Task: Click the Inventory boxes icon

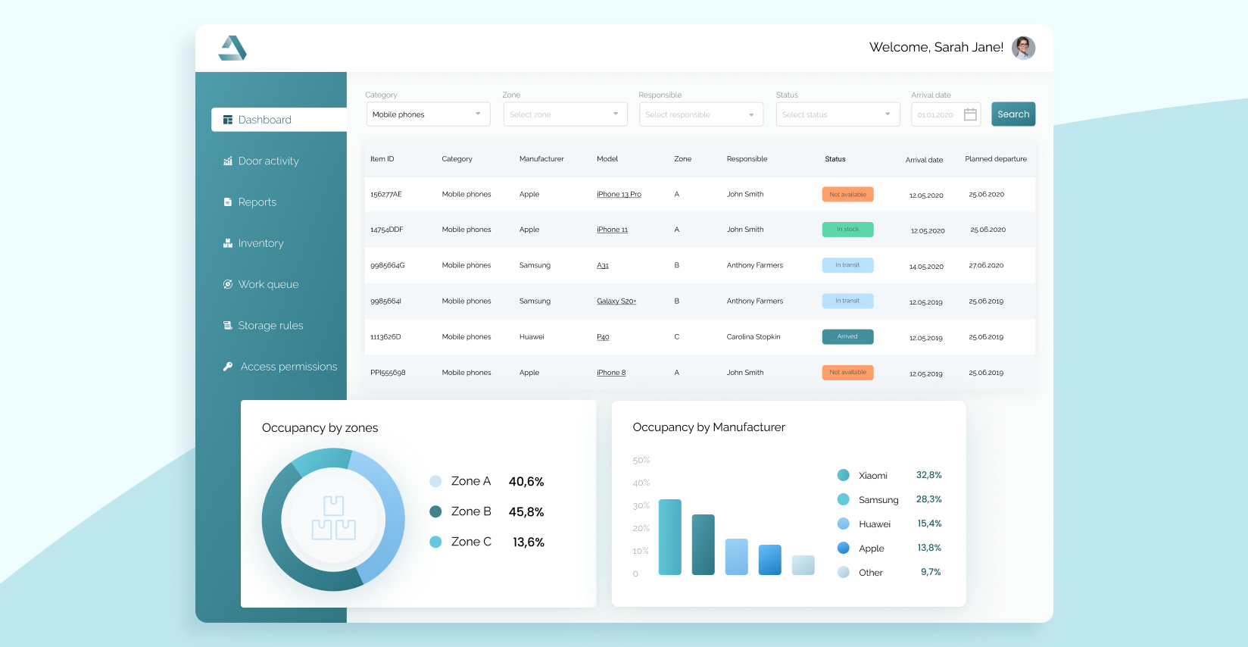Action: tap(228, 243)
